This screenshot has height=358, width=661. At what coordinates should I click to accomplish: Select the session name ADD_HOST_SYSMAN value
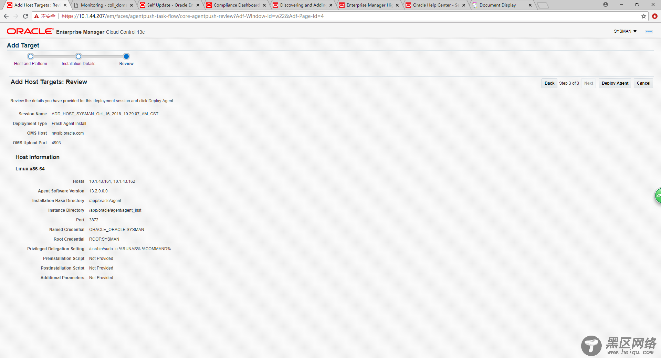105,114
